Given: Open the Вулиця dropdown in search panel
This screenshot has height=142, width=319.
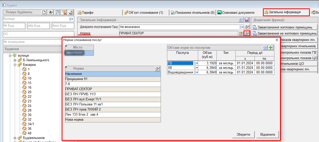Looking at the screenshot, I should pyautogui.click(x=71, y=19).
